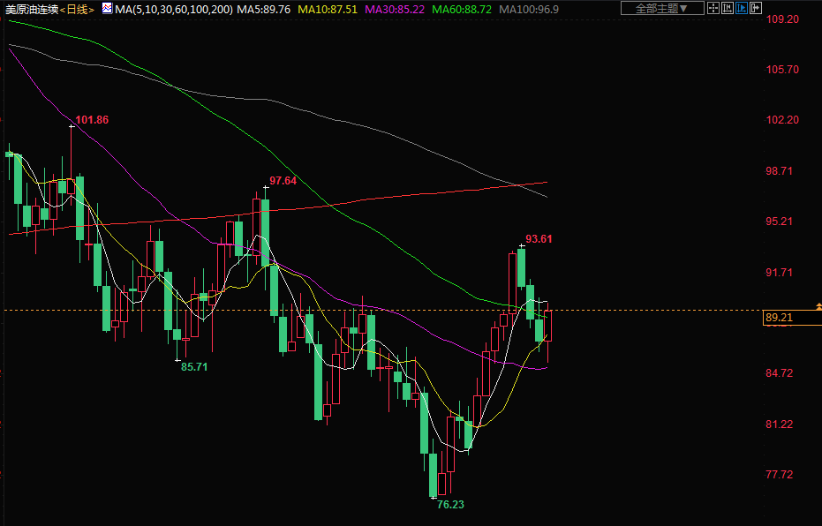Image resolution: width=822 pixels, height=526 pixels.
Task: Click the MA(5,10,30,60,100,200) parameters label
Action: (173, 9)
